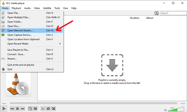The width and height of the screenshot is (187, 112).
Task: Toggle loop repeat mode button
Action: tap(48, 109)
